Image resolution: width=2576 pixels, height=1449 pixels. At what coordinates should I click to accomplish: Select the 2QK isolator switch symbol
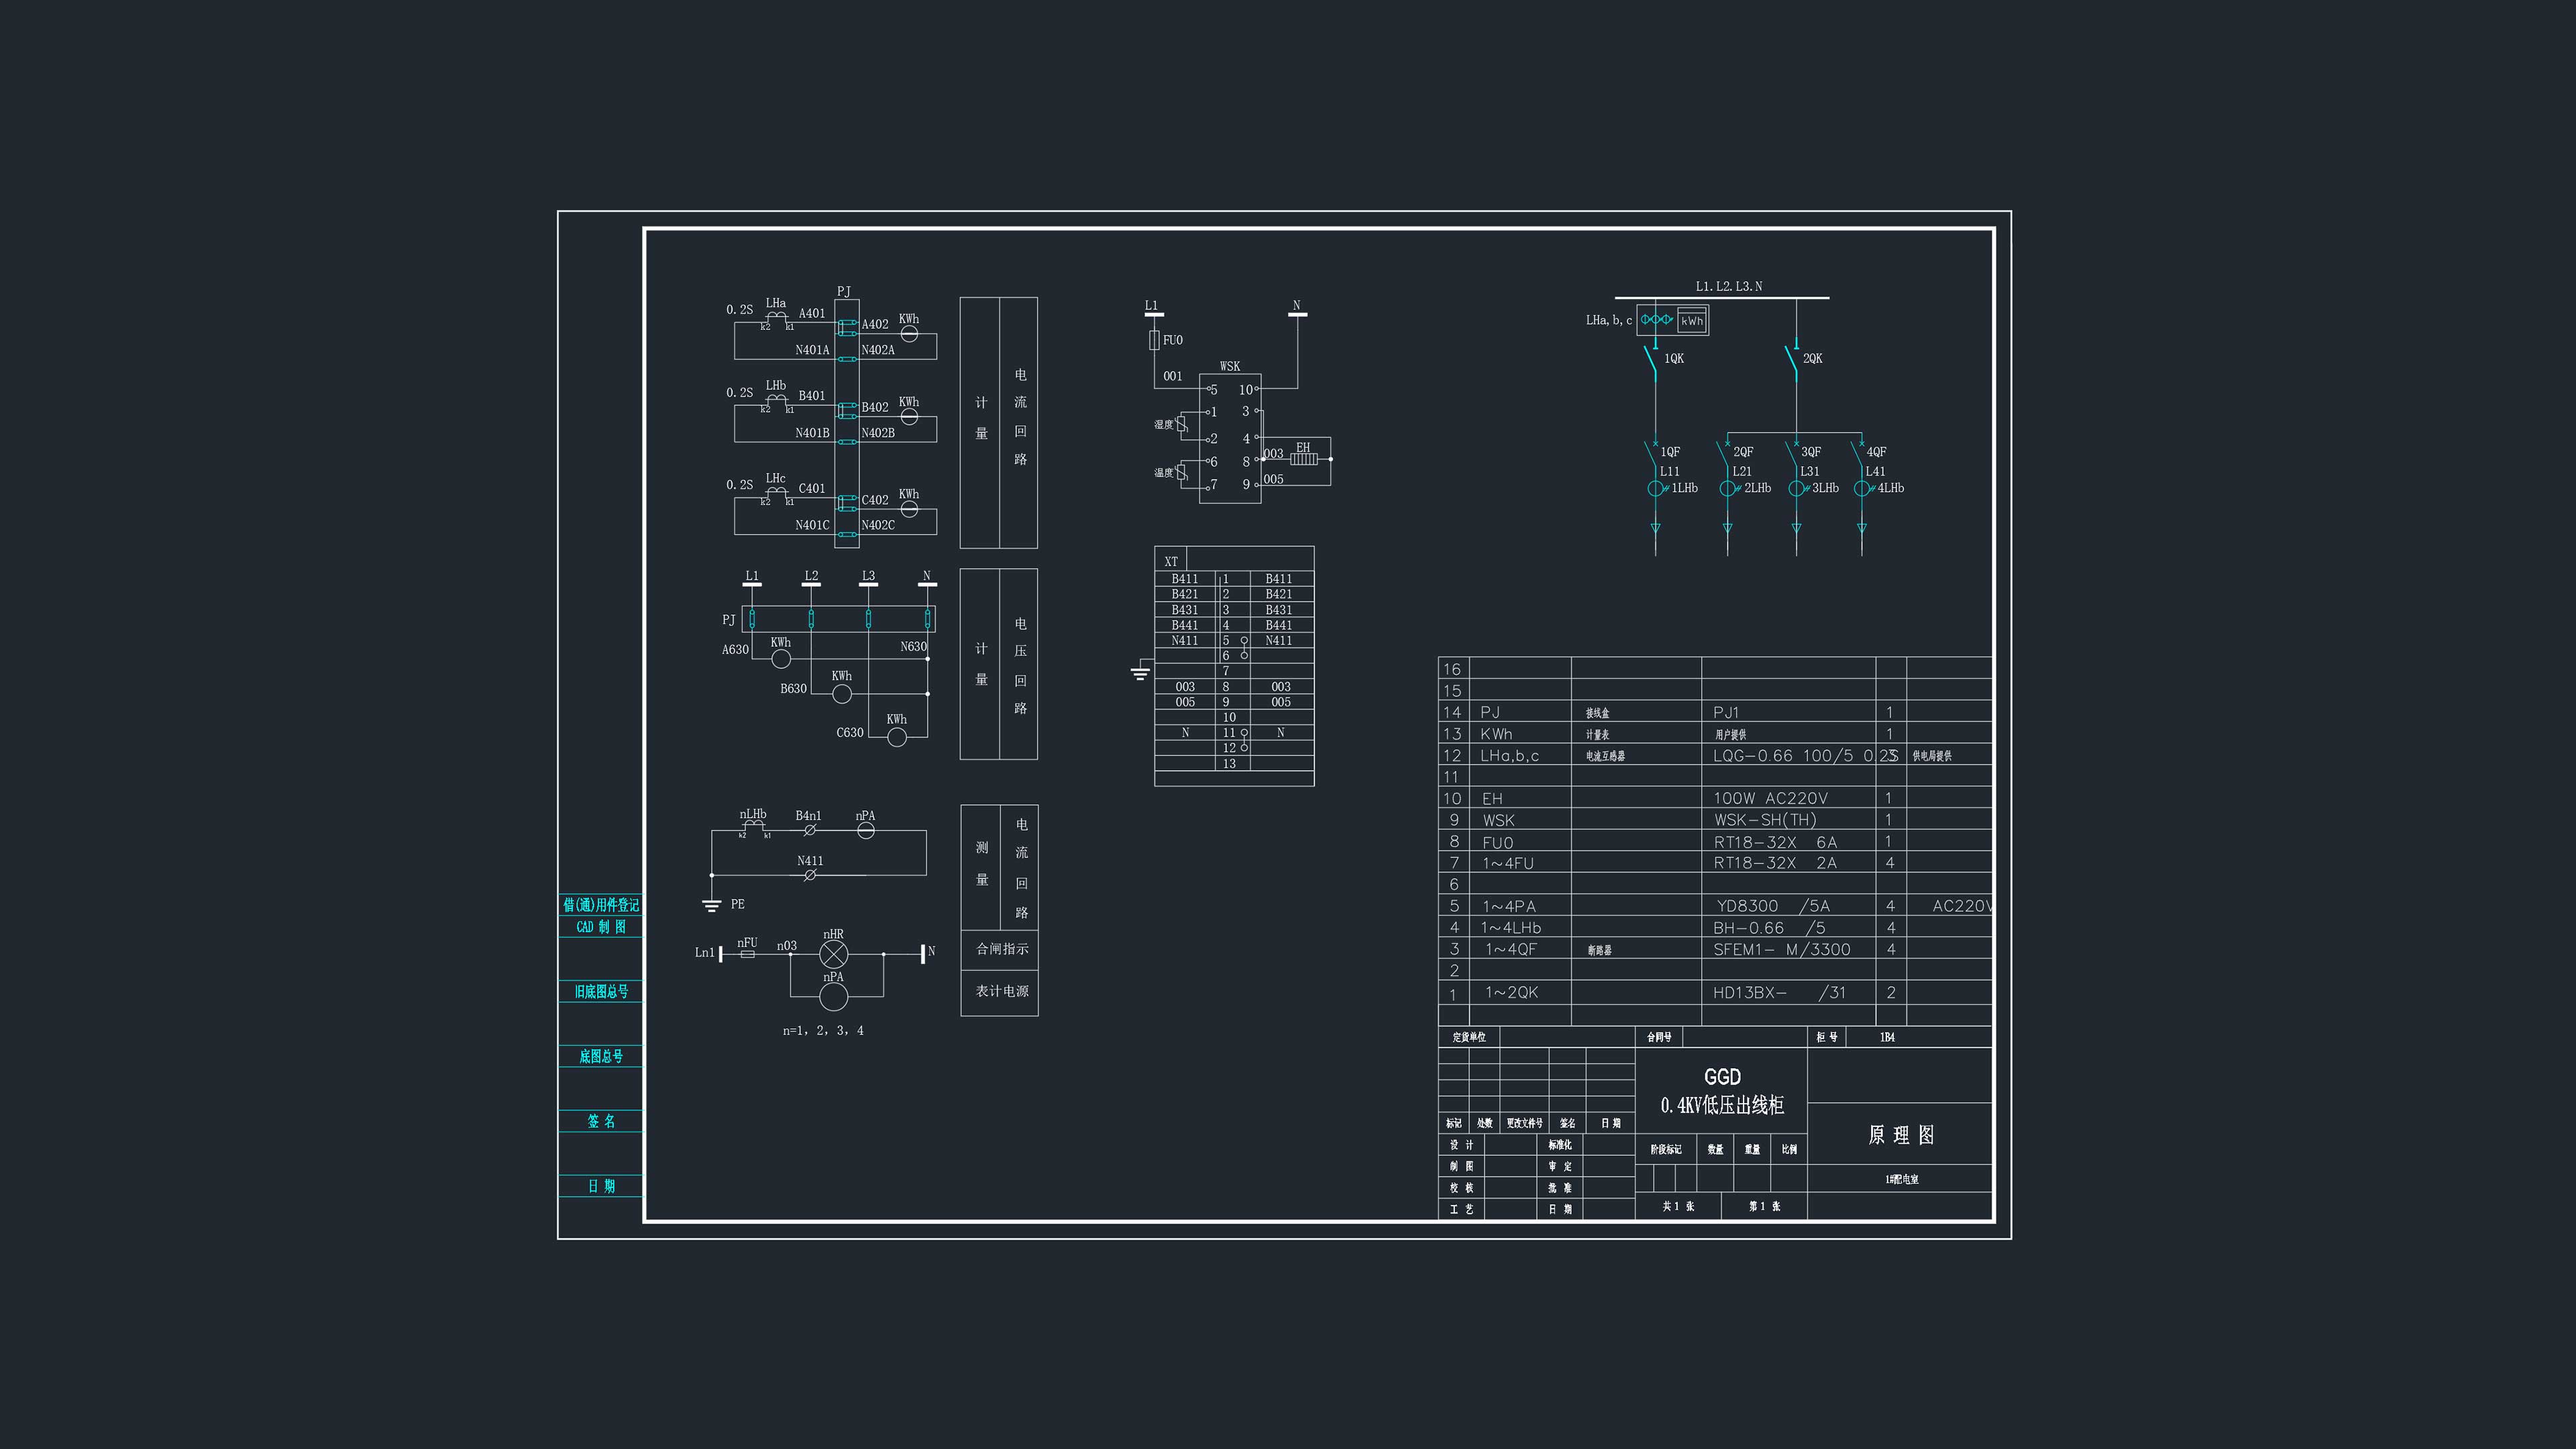point(1792,360)
